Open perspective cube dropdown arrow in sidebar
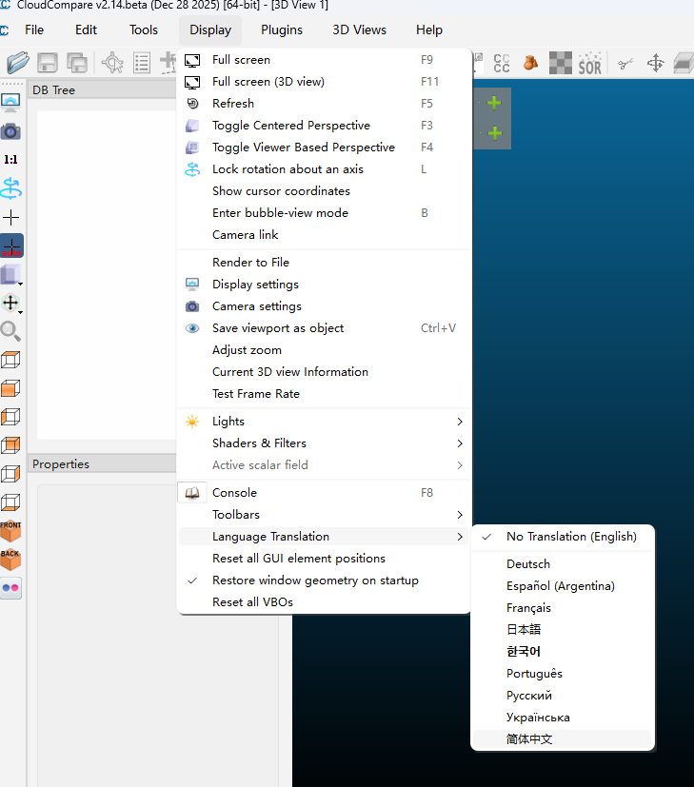Image resolution: width=694 pixels, height=787 pixels. pos(20,285)
